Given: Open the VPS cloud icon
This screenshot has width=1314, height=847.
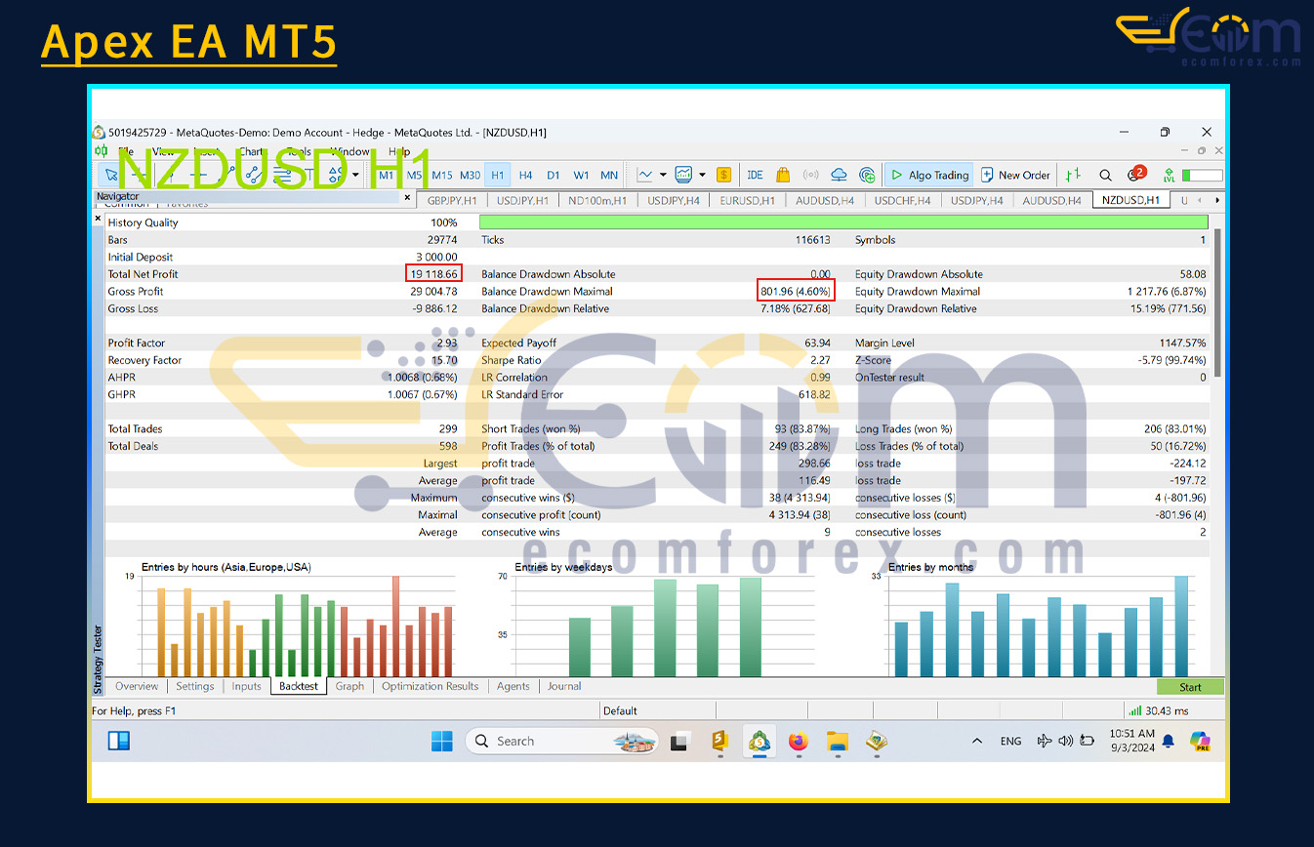Looking at the screenshot, I should tap(839, 175).
